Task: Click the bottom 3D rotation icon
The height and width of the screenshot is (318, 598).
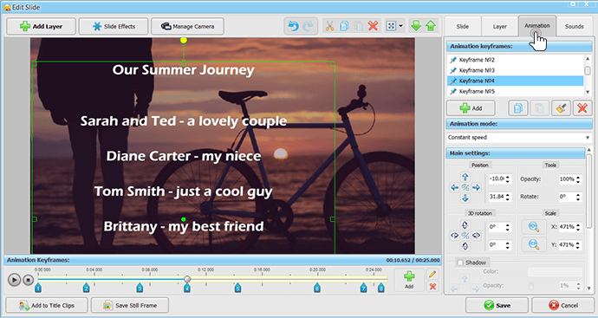Action: [465, 246]
